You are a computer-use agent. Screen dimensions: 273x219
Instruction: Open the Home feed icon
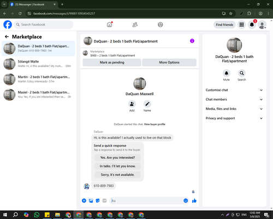[109, 25]
